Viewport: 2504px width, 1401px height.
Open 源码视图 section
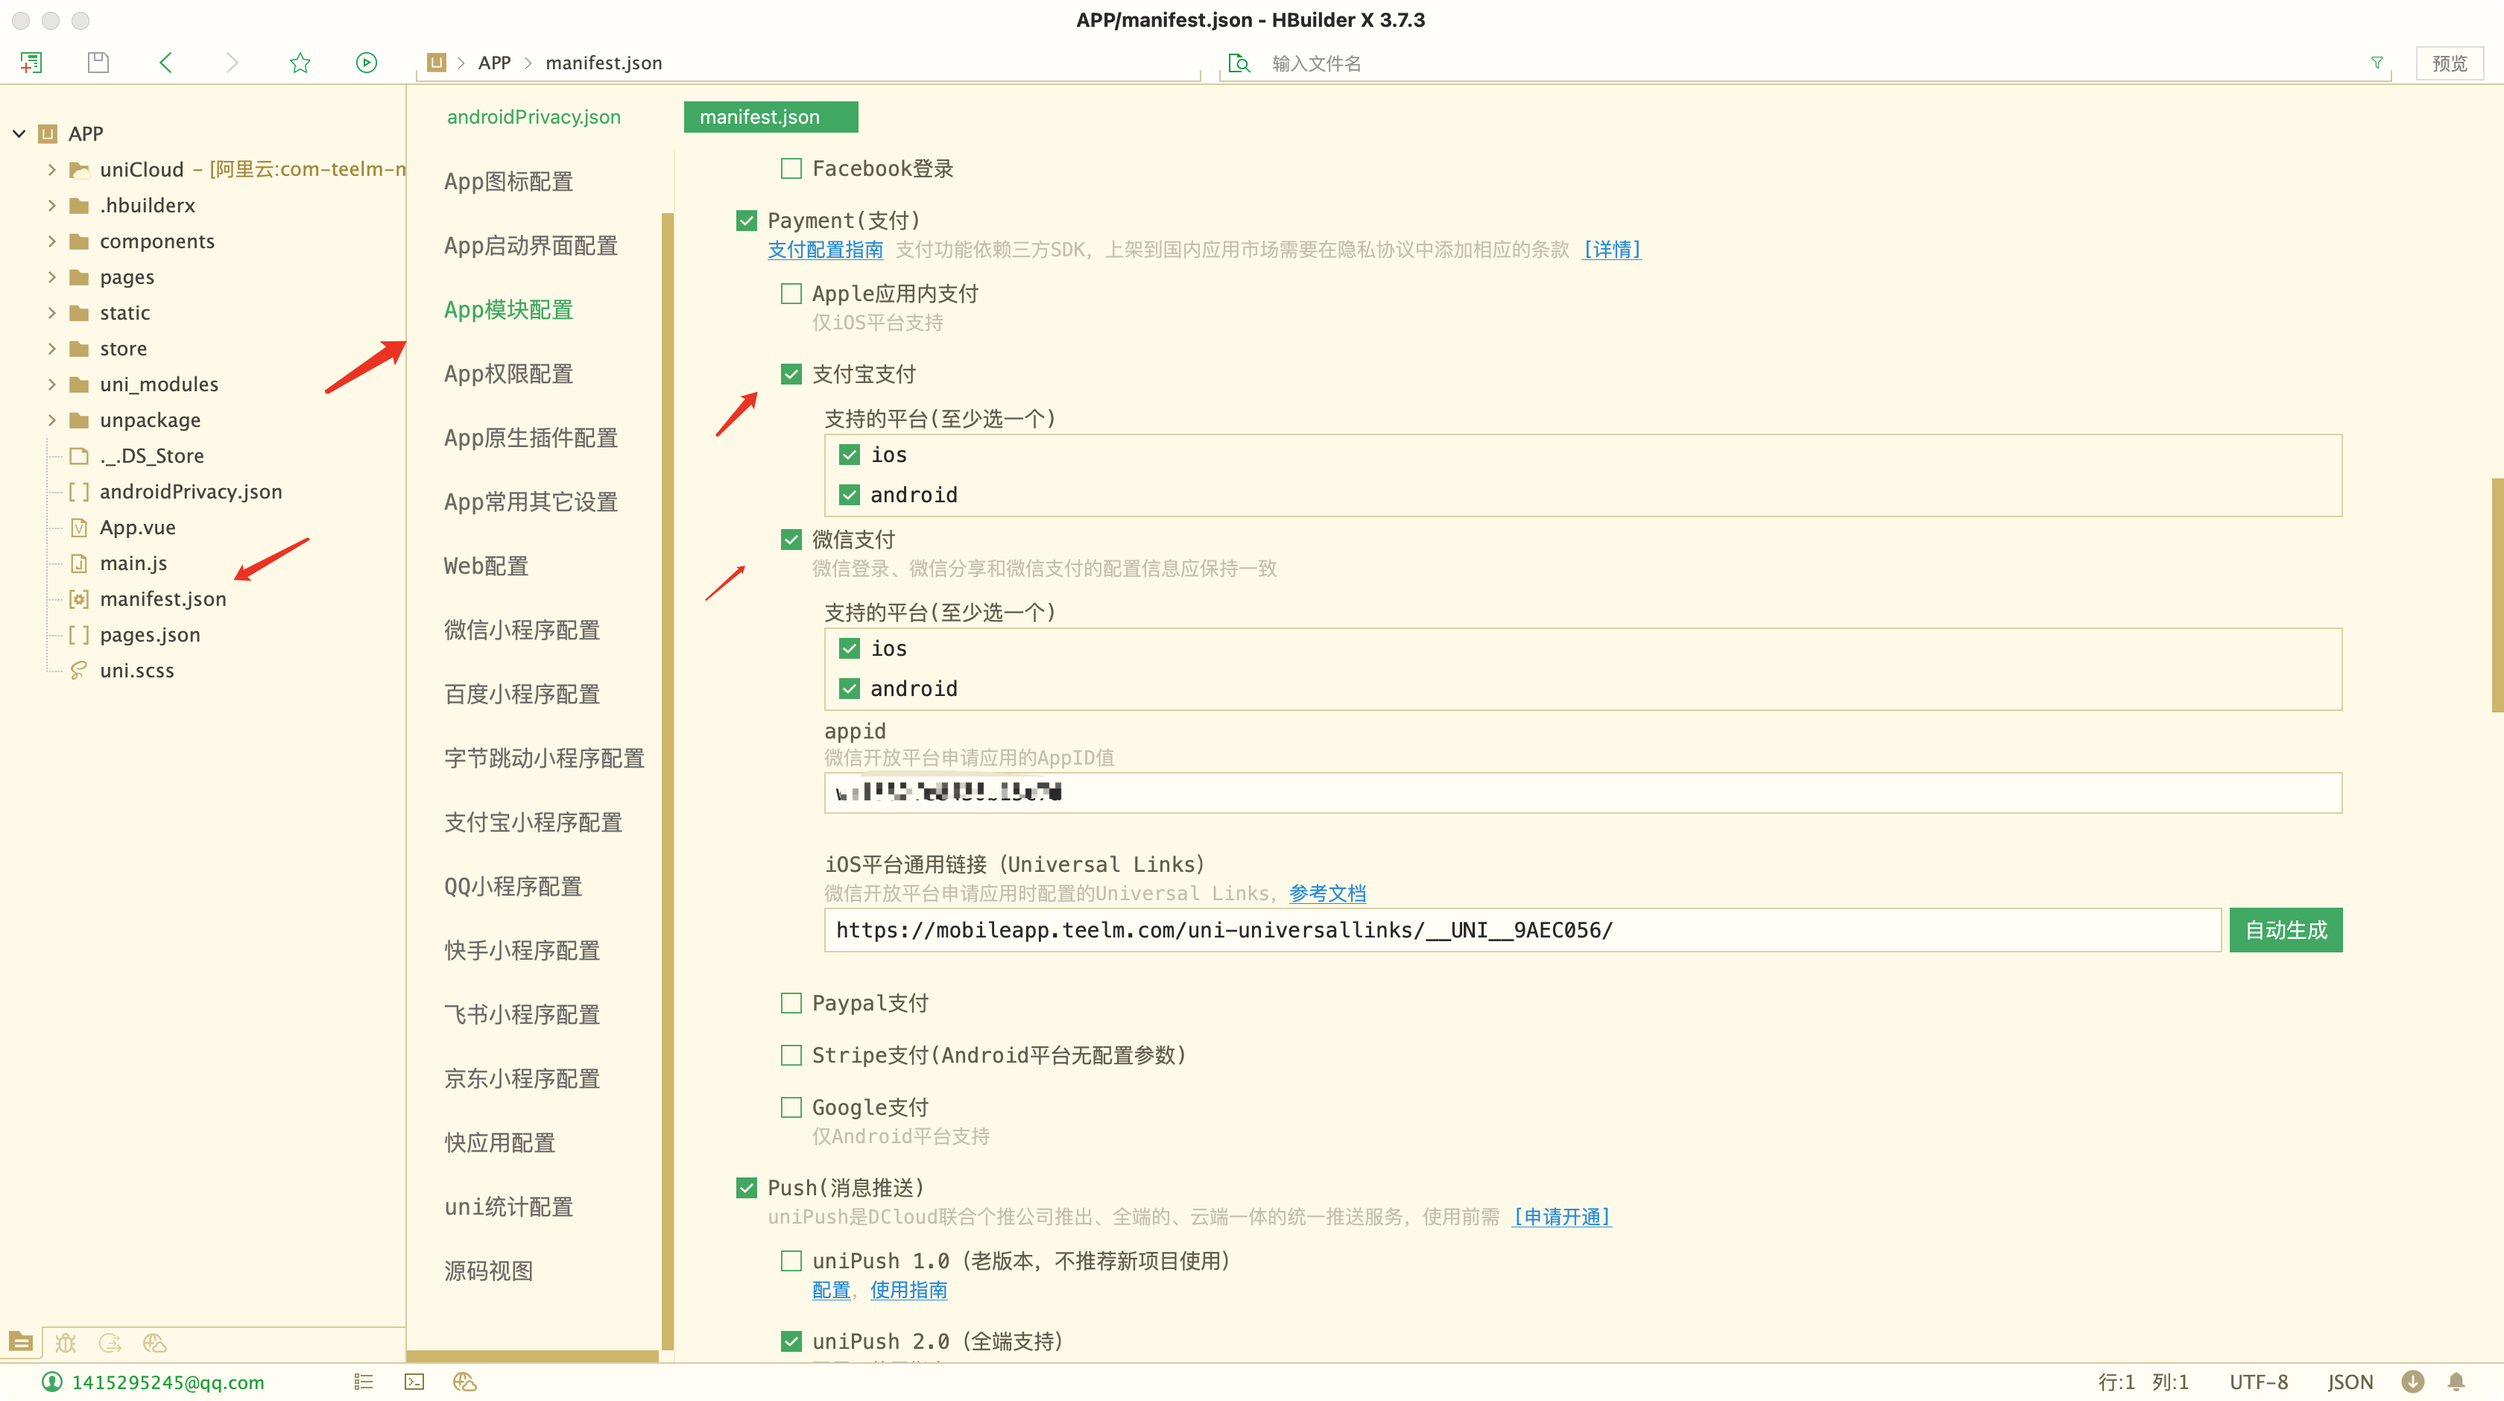(x=488, y=1271)
